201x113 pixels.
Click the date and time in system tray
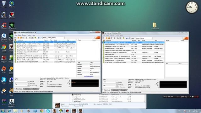pyautogui.click(x=195, y=111)
